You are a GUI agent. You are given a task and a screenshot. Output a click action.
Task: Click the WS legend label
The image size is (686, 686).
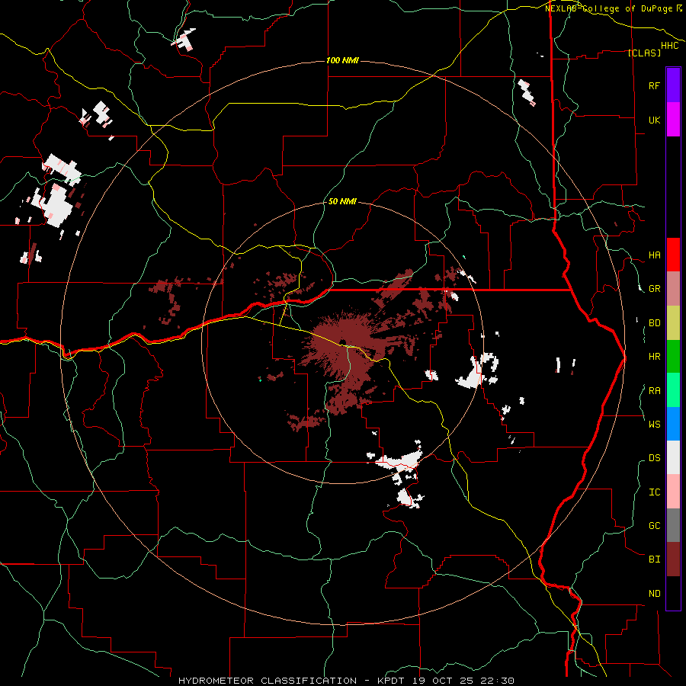[654, 424]
